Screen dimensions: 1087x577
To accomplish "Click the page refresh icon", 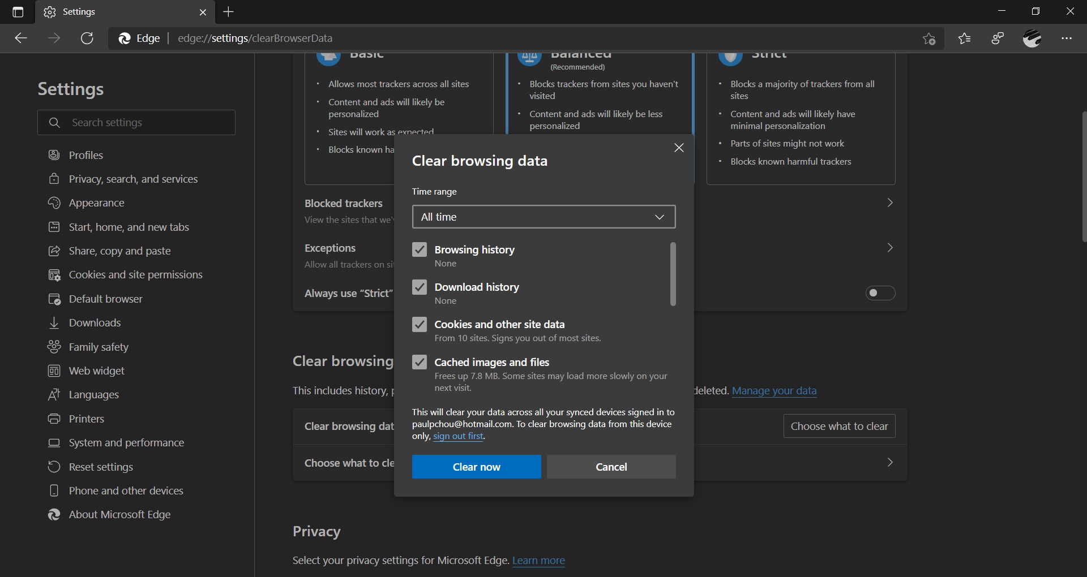I will (x=87, y=38).
